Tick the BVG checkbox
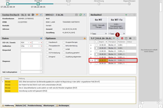 tap(47, 49)
